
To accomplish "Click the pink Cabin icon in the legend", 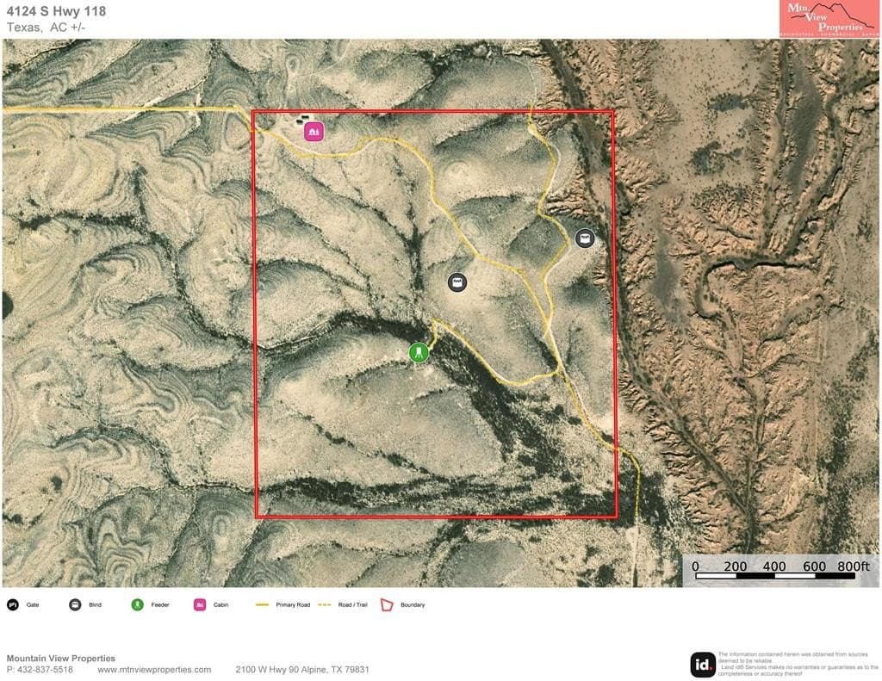I will (200, 604).
